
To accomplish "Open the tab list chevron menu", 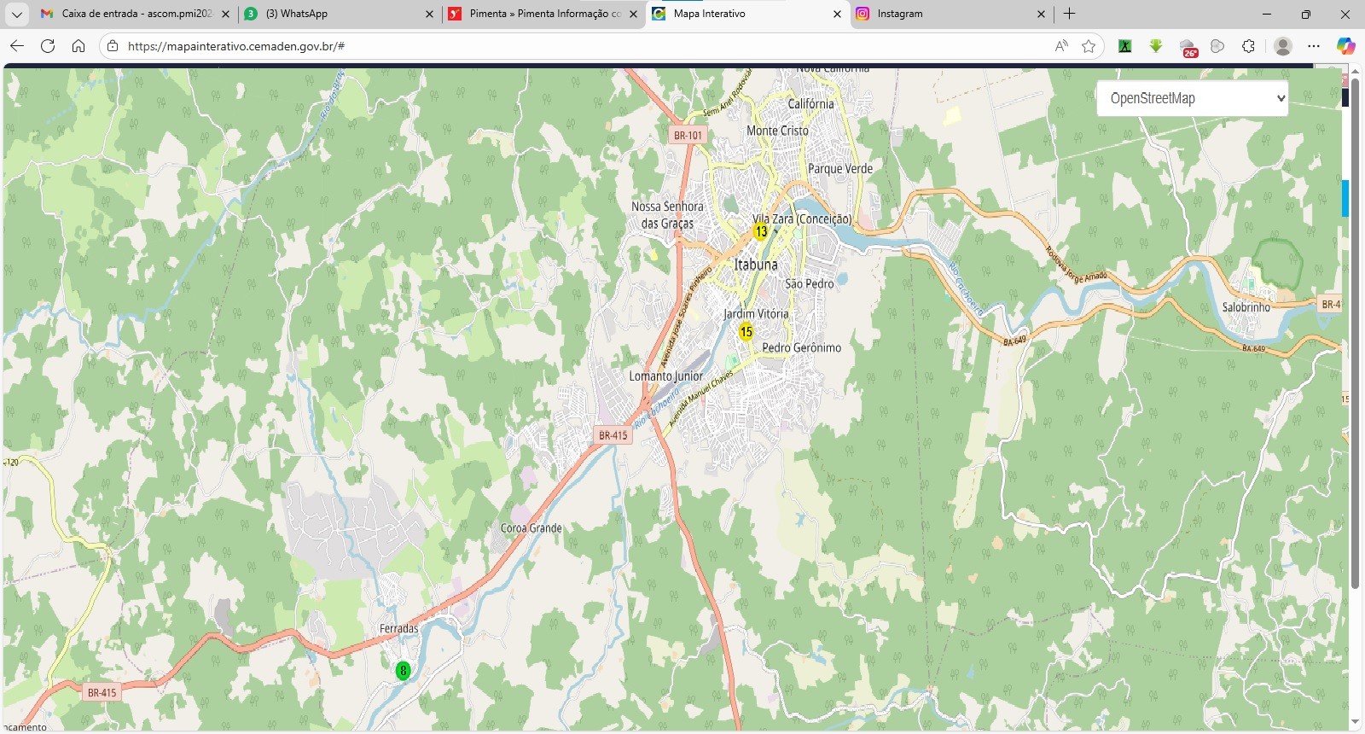I will click(16, 14).
